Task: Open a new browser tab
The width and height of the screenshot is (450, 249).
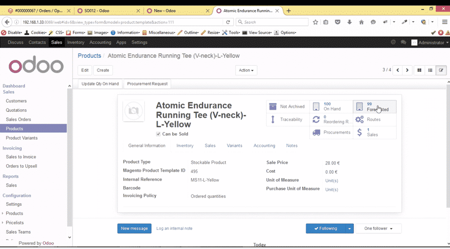Action: (x=289, y=10)
